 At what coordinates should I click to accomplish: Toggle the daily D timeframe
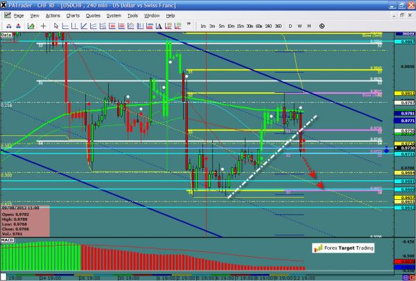click(291, 26)
